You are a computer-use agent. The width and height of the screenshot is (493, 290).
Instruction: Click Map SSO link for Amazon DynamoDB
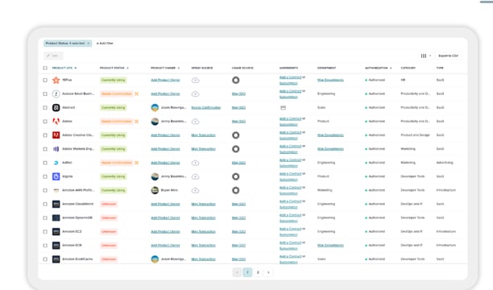[x=238, y=218]
